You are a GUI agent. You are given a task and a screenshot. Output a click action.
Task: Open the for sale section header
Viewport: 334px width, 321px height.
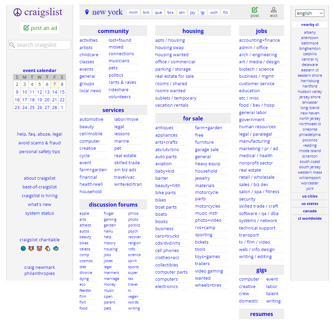pos(193,118)
